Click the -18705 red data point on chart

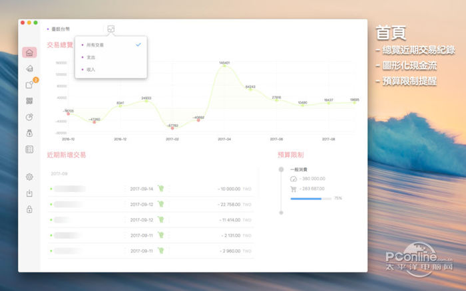(x=69, y=114)
